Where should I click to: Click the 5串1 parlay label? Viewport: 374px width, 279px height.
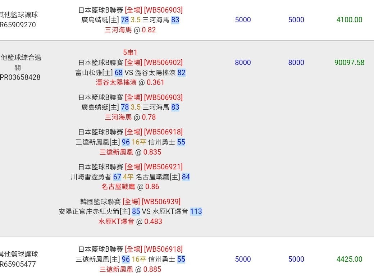[130, 52]
